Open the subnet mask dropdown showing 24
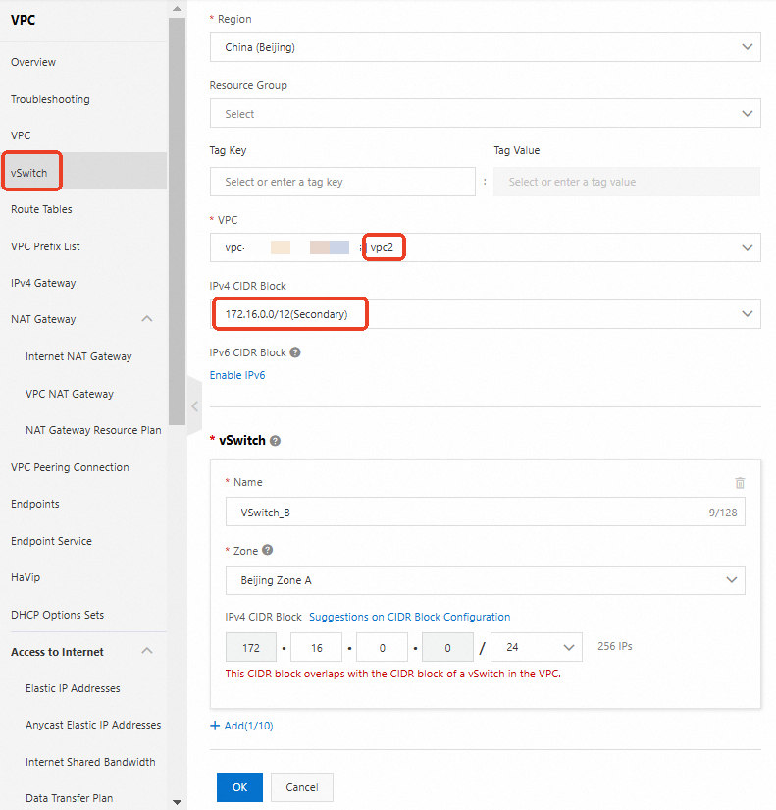 (536, 647)
